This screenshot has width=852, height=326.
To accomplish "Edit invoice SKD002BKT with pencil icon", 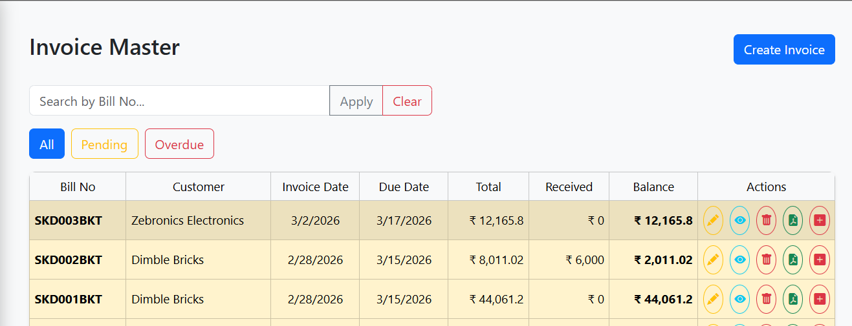I will [714, 260].
